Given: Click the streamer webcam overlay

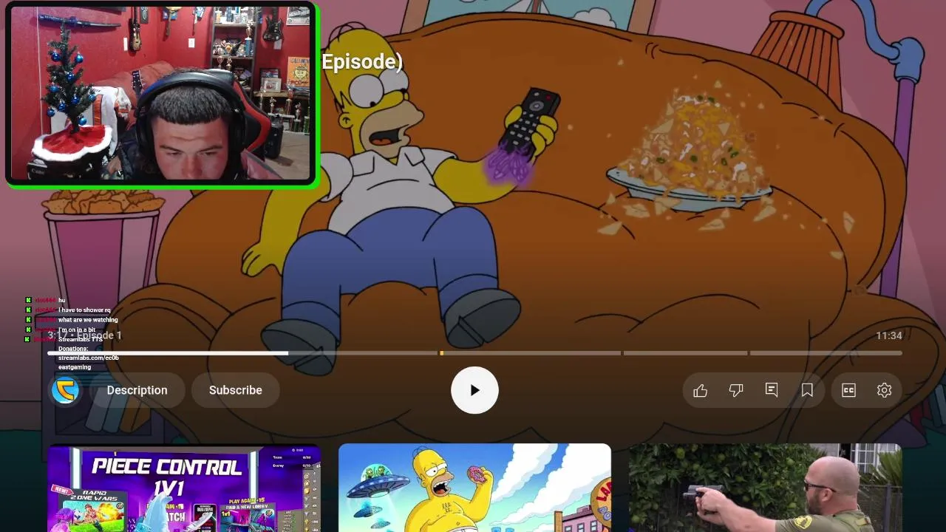Looking at the screenshot, I should pos(161,95).
